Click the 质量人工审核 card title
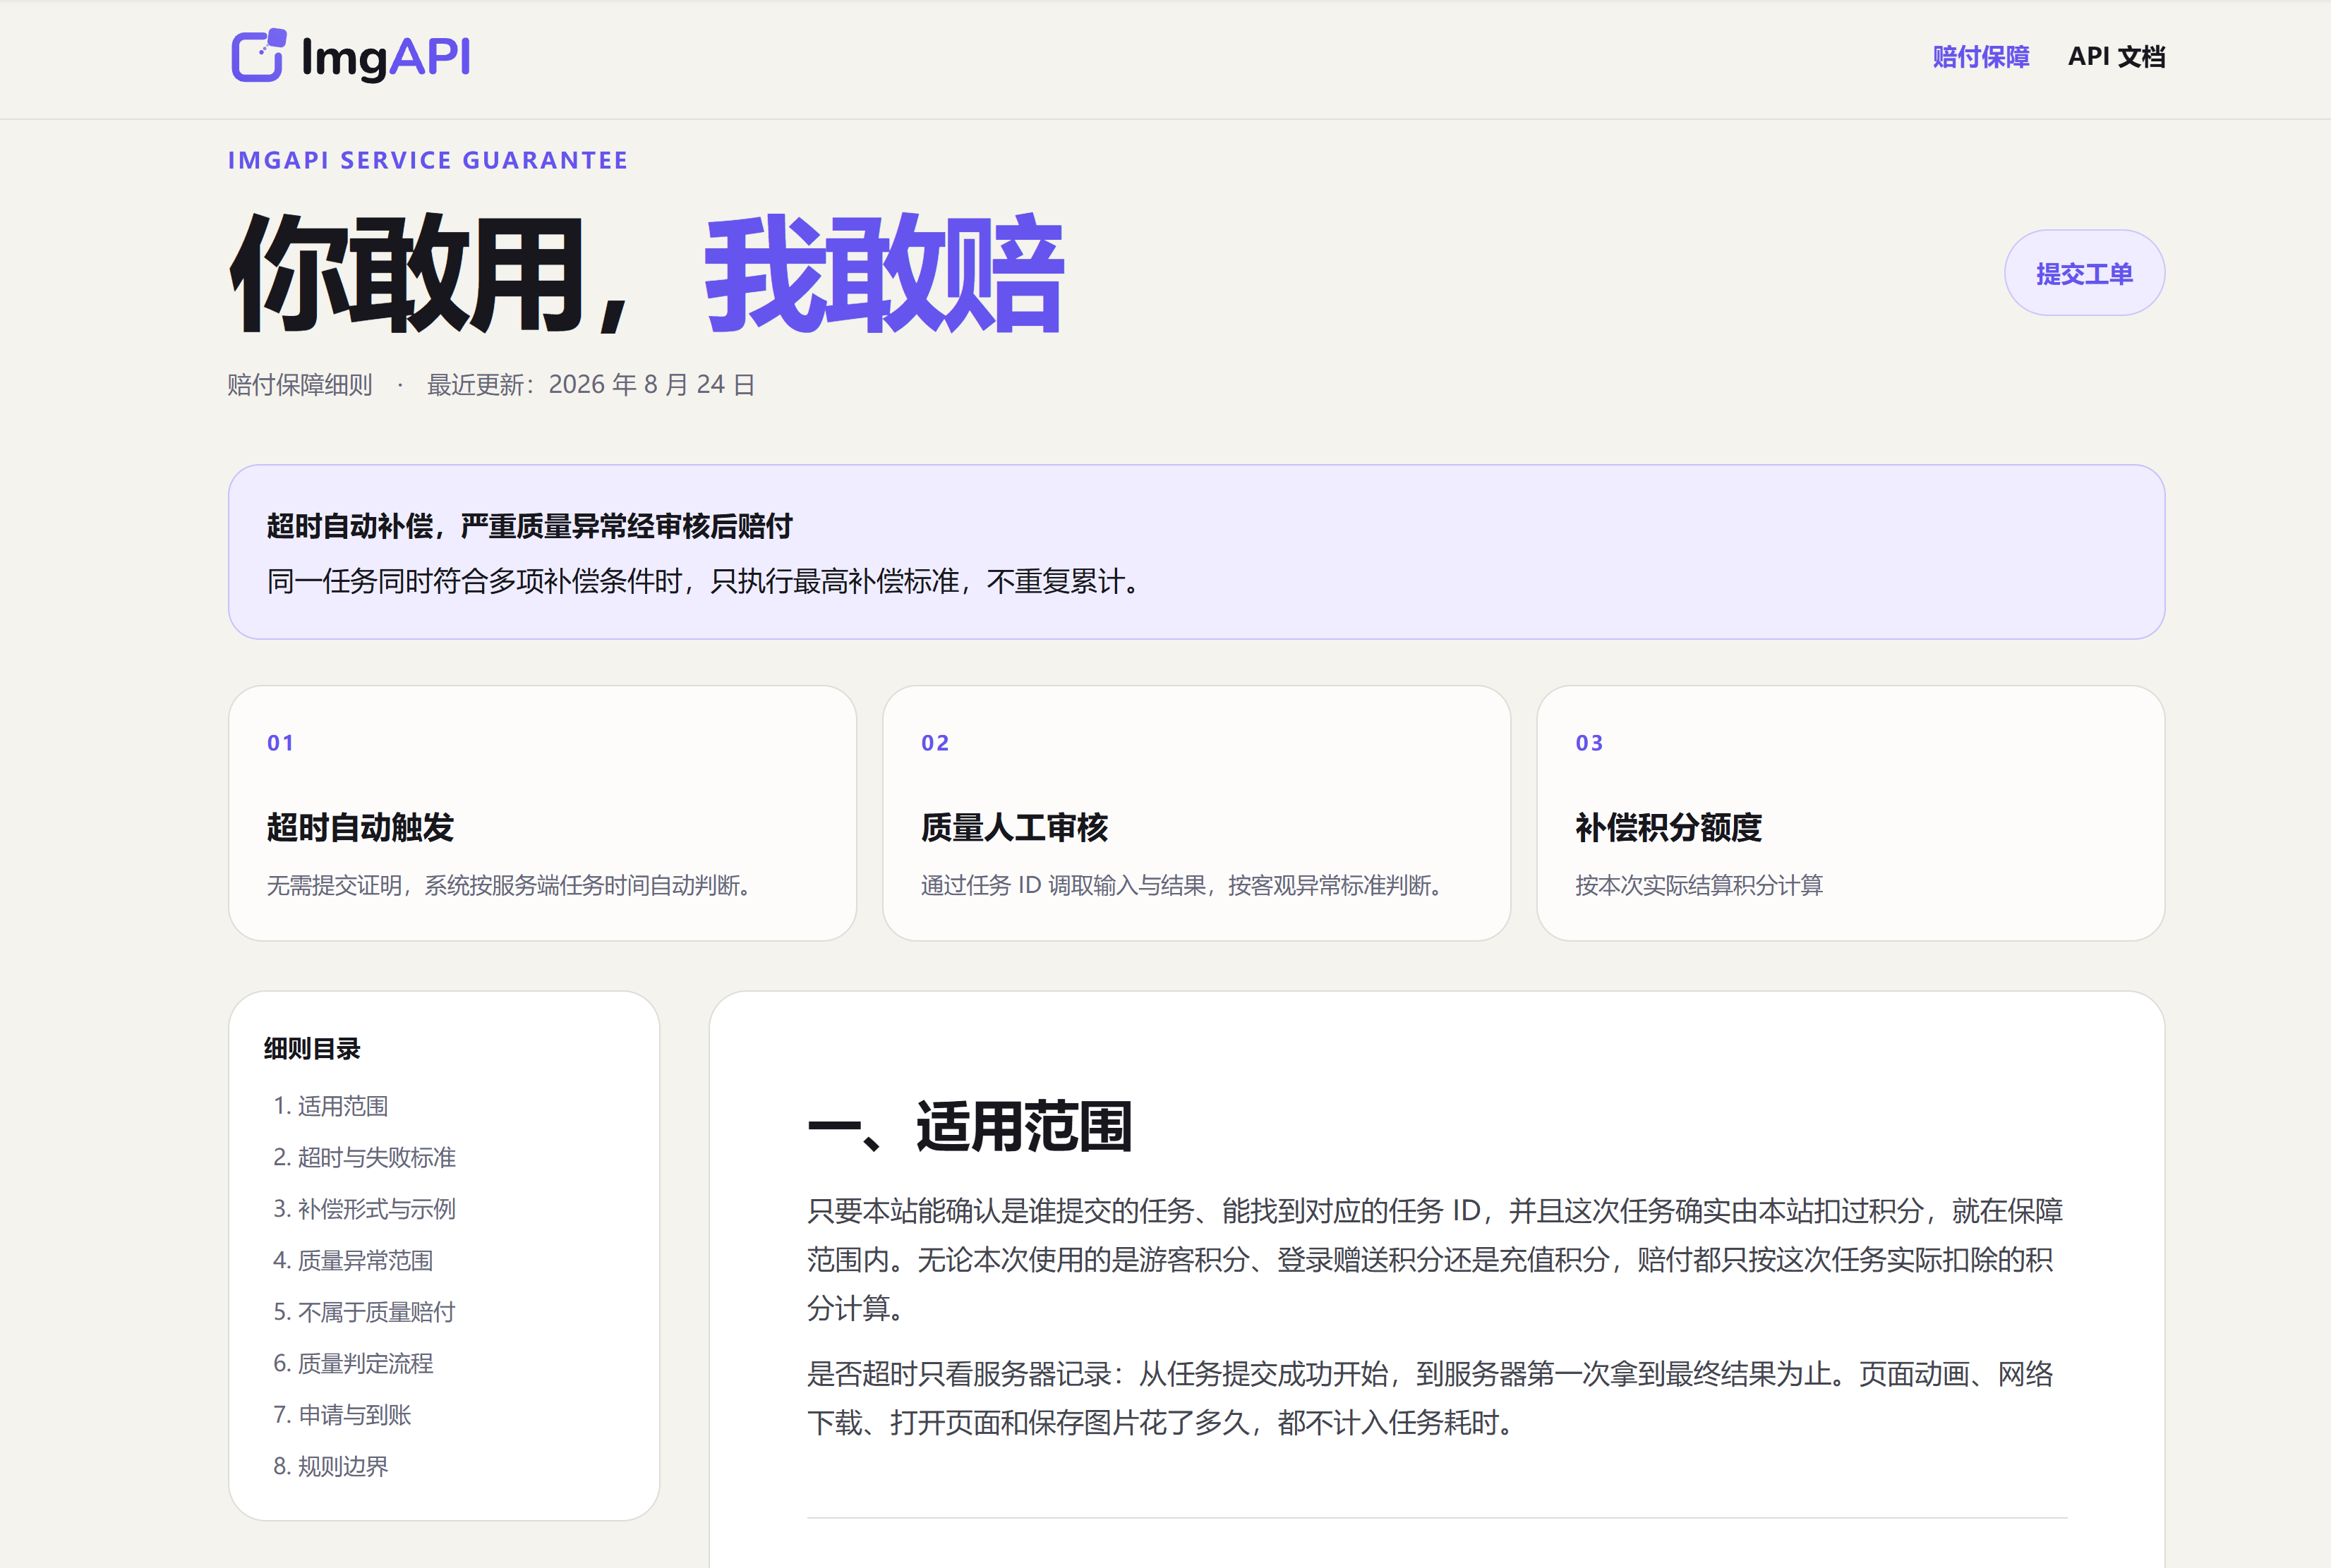The width and height of the screenshot is (2331, 1568). pos(1014,828)
